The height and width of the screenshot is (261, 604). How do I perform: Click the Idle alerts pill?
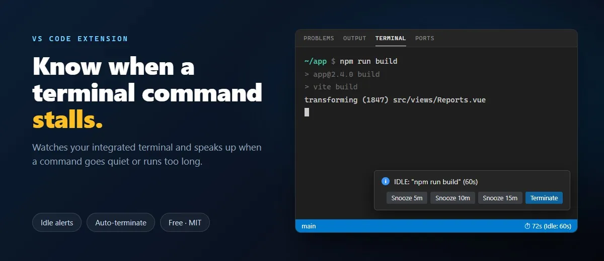[57, 222]
